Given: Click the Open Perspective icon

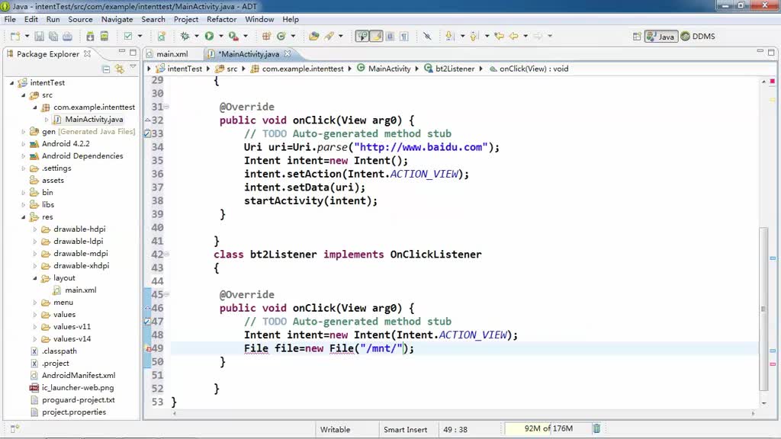Looking at the screenshot, I should 637,37.
